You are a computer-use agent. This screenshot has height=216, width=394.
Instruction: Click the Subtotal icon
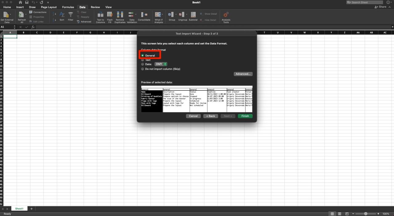(193, 15)
